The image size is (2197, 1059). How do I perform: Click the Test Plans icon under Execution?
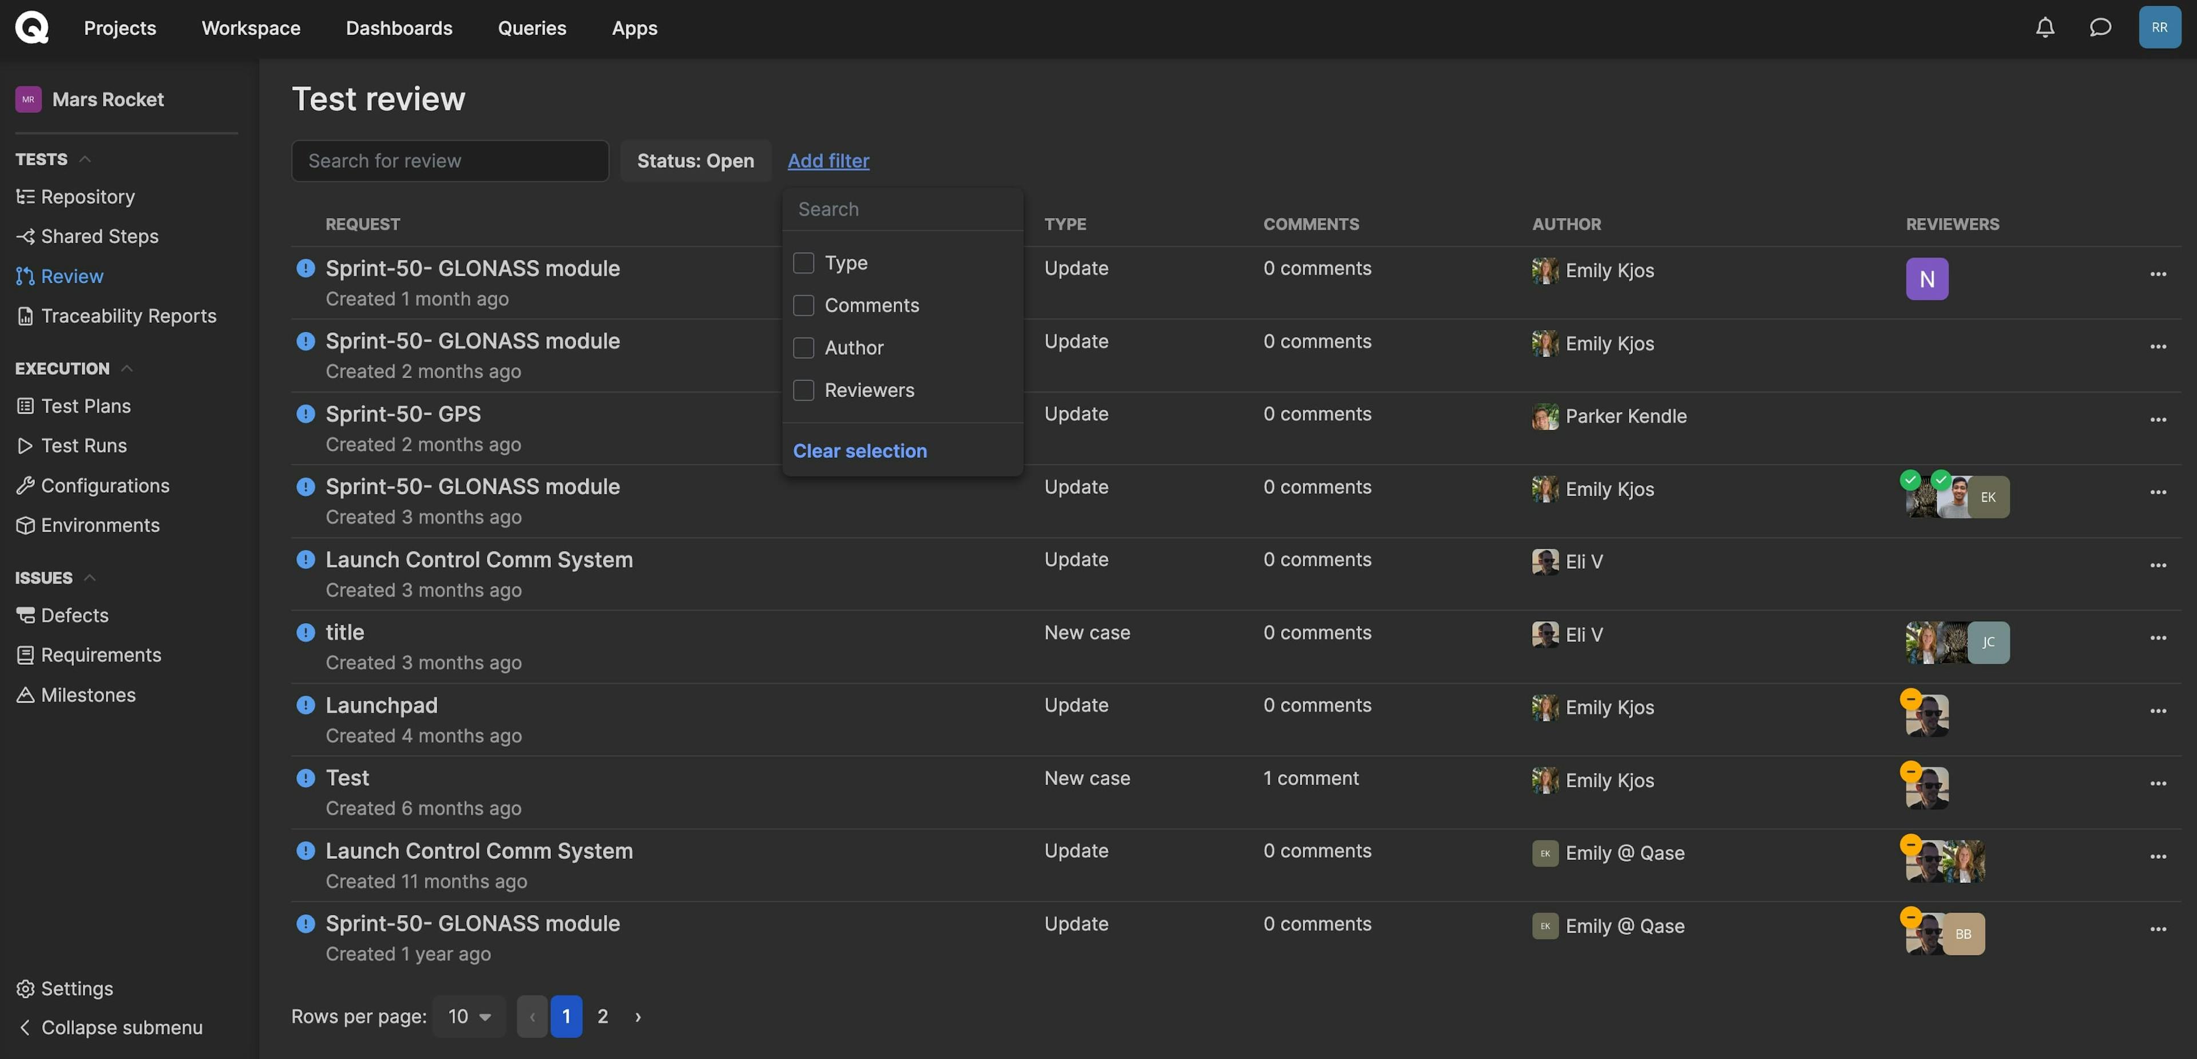point(25,406)
